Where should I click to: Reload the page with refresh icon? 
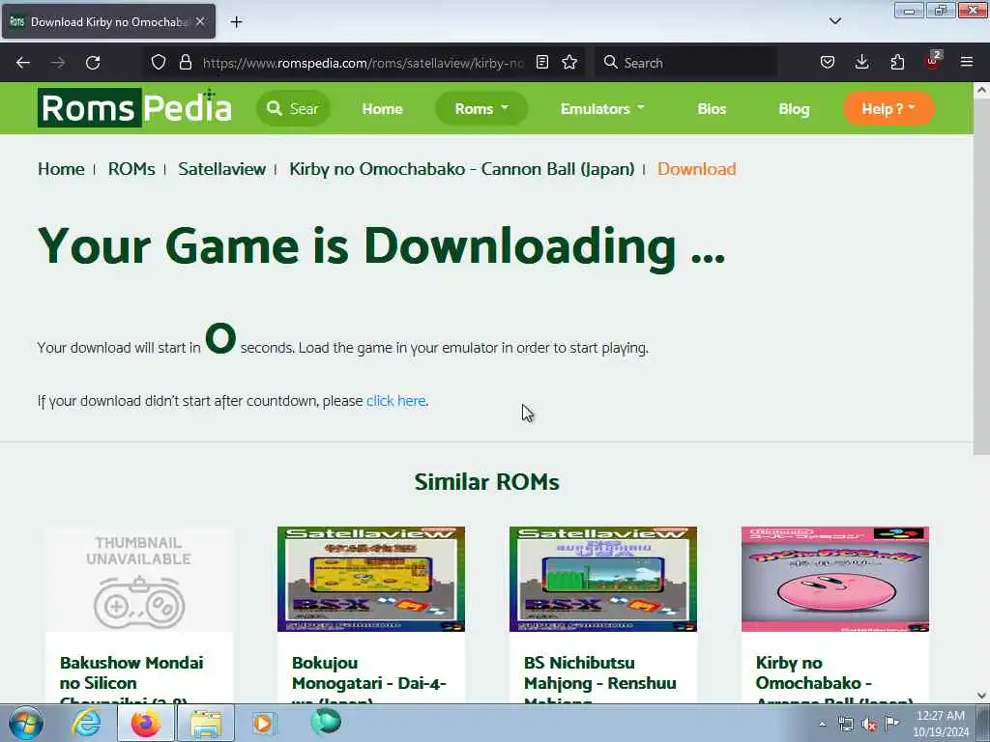point(93,63)
